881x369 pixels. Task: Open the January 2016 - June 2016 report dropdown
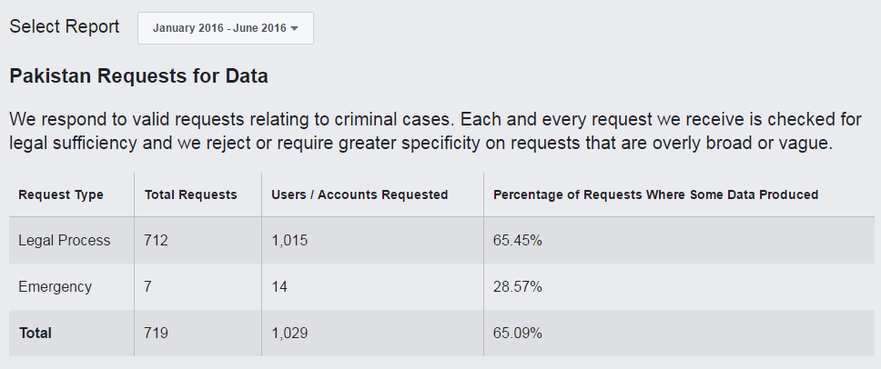(225, 28)
